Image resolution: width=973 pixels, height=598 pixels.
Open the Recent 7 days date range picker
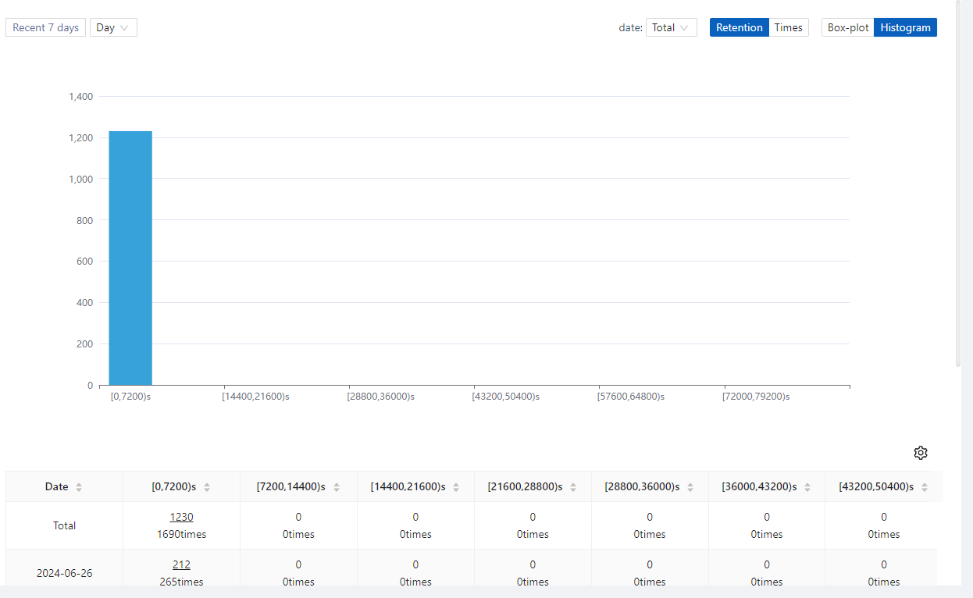point(45,27)
